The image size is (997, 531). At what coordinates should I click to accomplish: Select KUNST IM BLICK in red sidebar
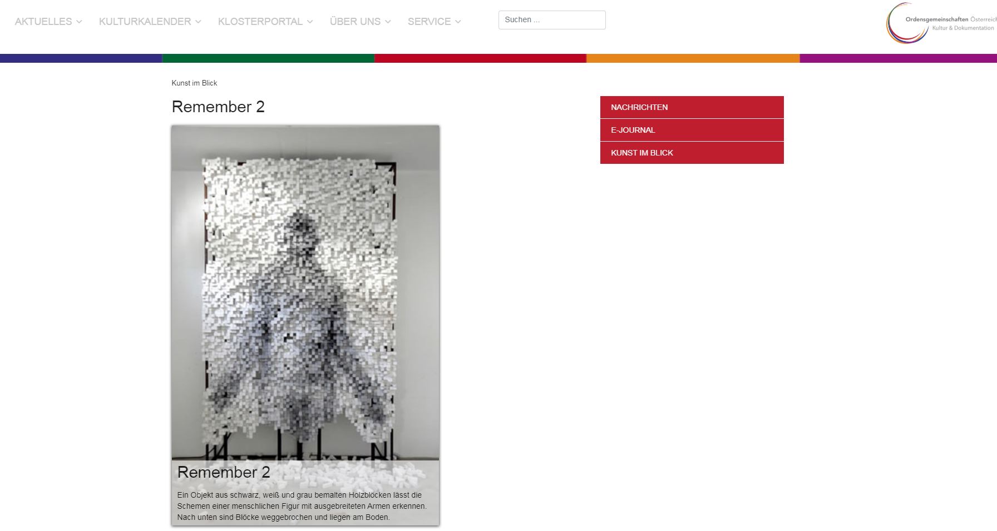point(692,153)
